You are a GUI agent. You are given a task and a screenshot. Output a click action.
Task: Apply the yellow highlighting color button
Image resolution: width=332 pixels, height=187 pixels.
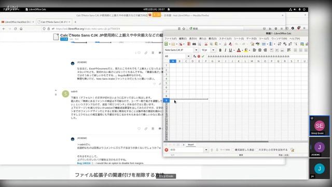click(246, 50)
